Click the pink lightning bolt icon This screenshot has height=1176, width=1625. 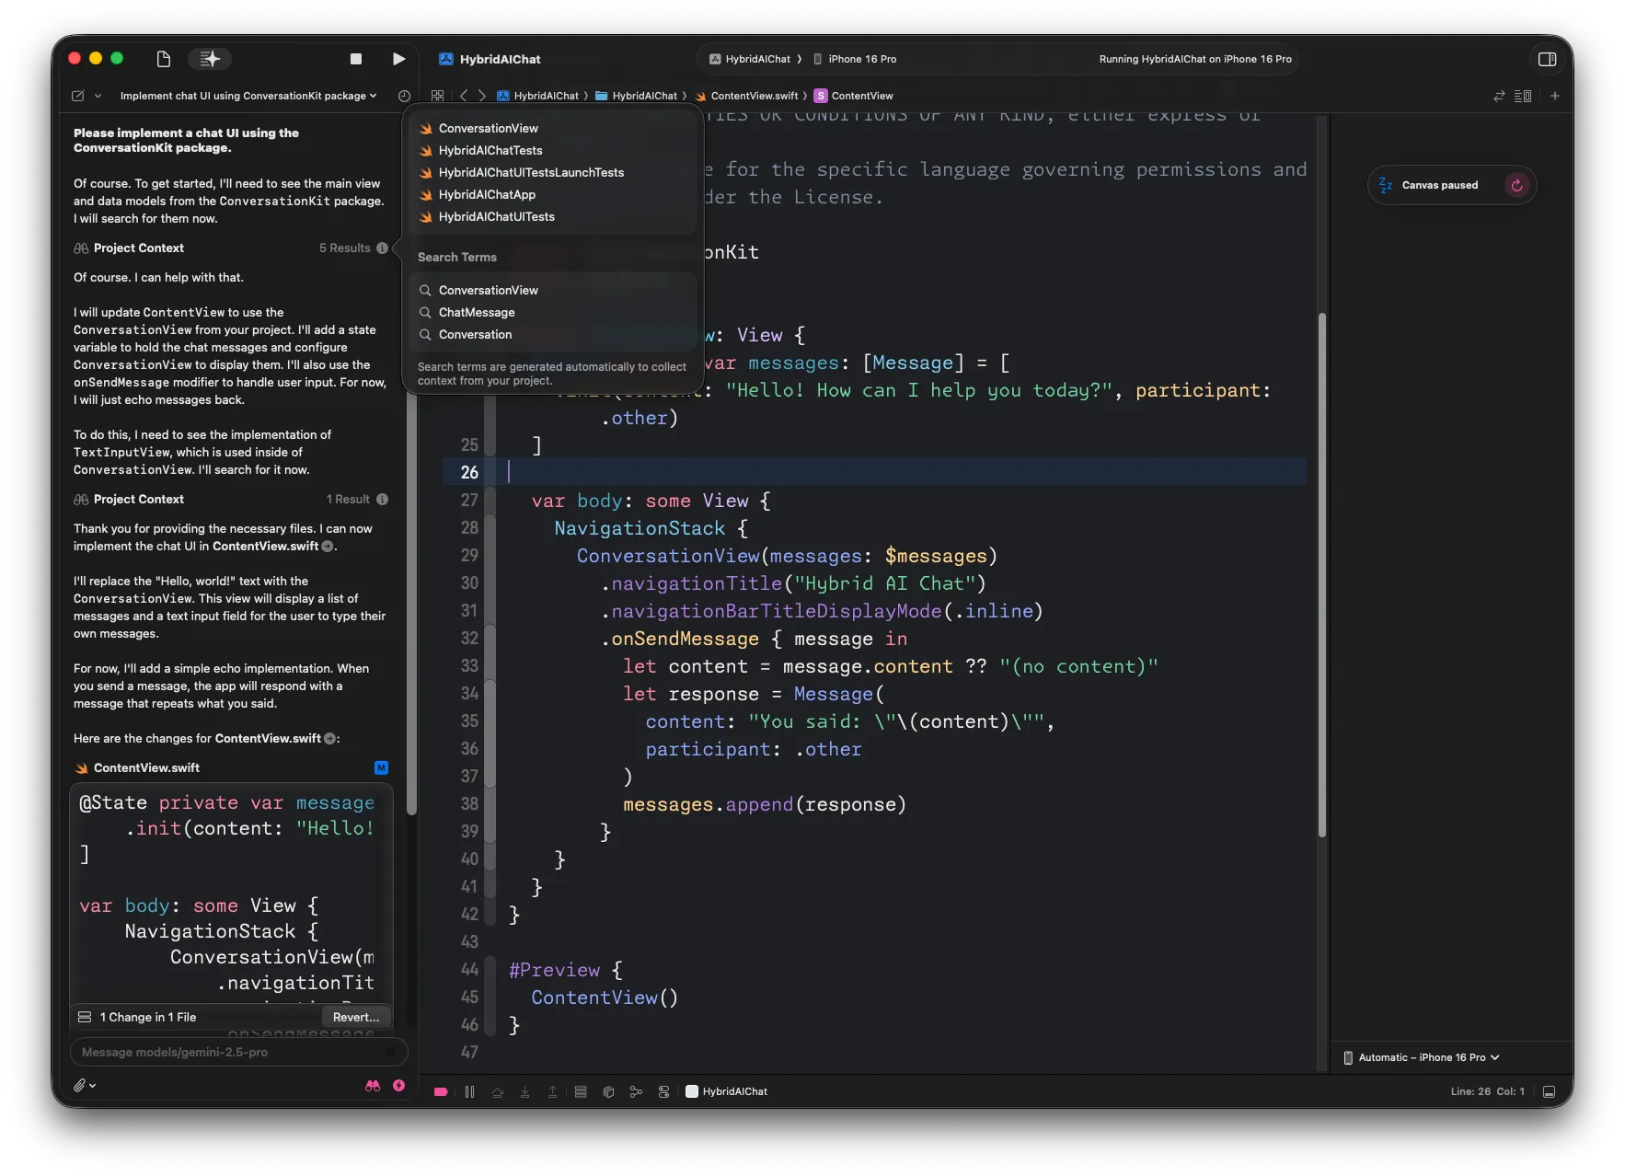[398, 1086]
